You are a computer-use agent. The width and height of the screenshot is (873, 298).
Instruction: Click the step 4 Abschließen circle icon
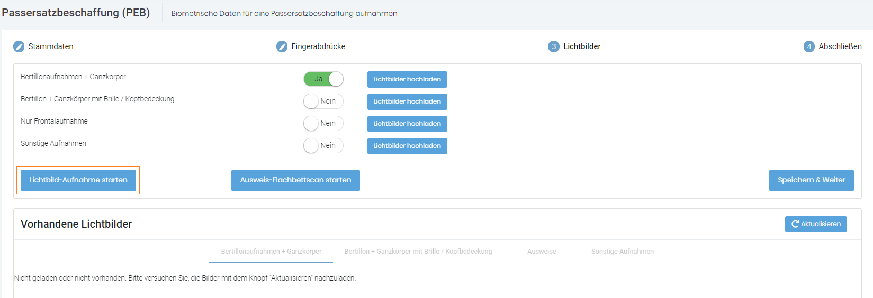click(x=809, y=46)
